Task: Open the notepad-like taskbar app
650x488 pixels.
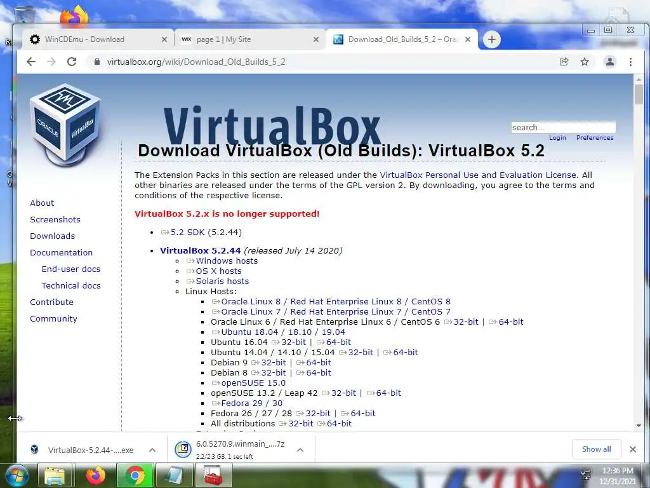Action: click(x=175, y=476)
